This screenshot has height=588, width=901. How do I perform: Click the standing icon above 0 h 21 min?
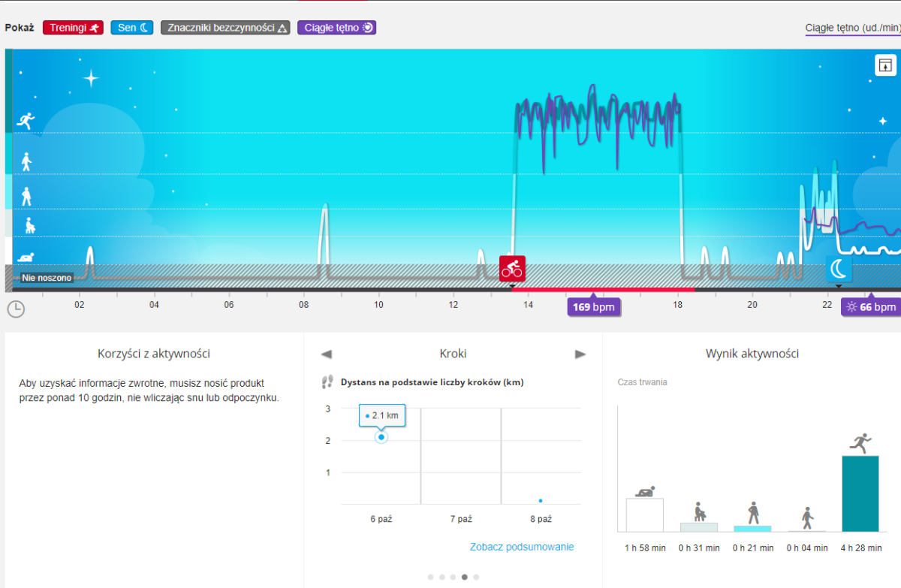tap(753, 514)
